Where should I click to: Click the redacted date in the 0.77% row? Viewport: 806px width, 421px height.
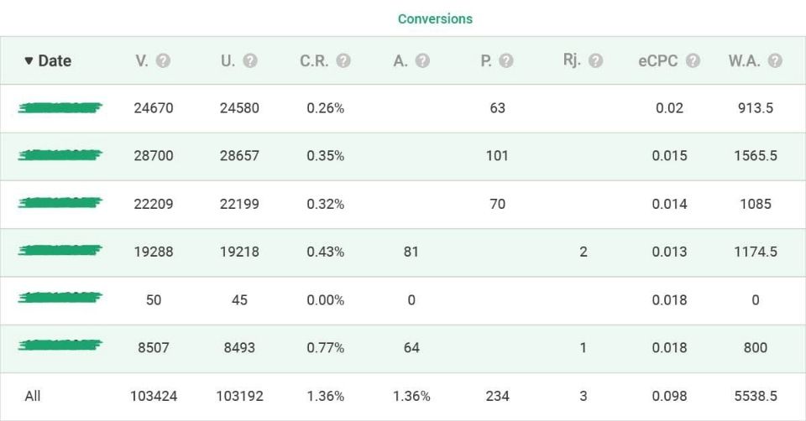pyautogui.click(x=60, y=345)
